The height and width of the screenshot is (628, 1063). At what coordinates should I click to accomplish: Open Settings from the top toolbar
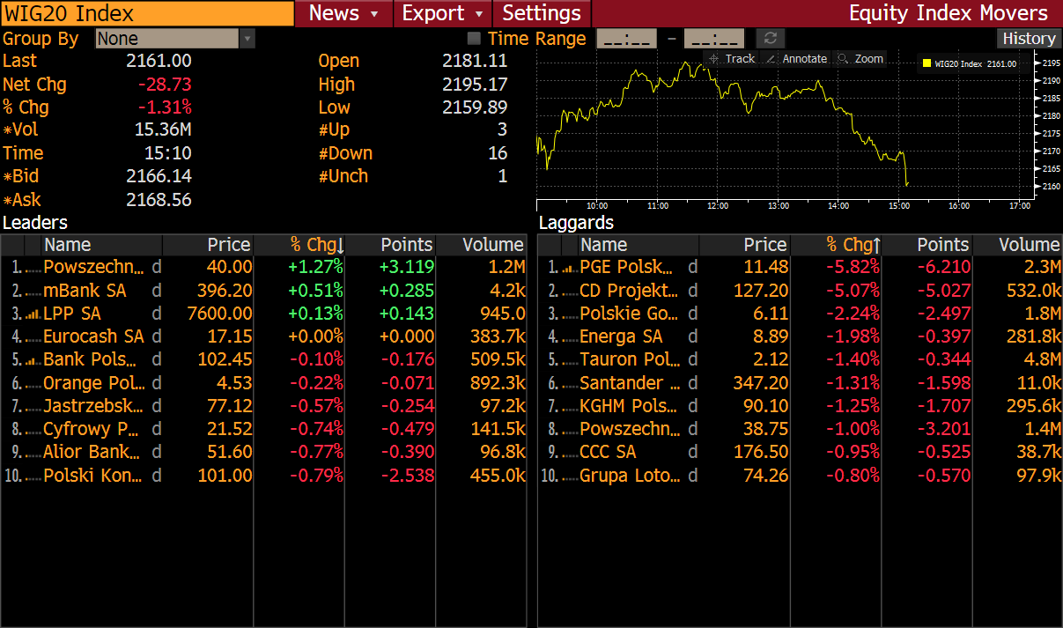542,13
